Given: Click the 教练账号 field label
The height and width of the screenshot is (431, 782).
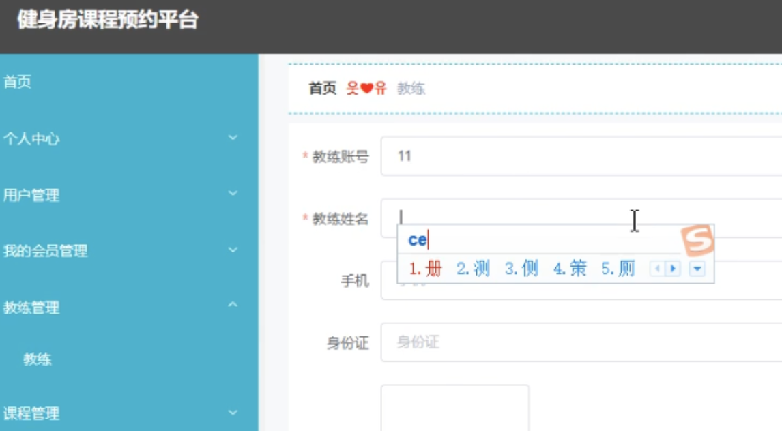Looking at the screenshot, I should coord(340,157).
